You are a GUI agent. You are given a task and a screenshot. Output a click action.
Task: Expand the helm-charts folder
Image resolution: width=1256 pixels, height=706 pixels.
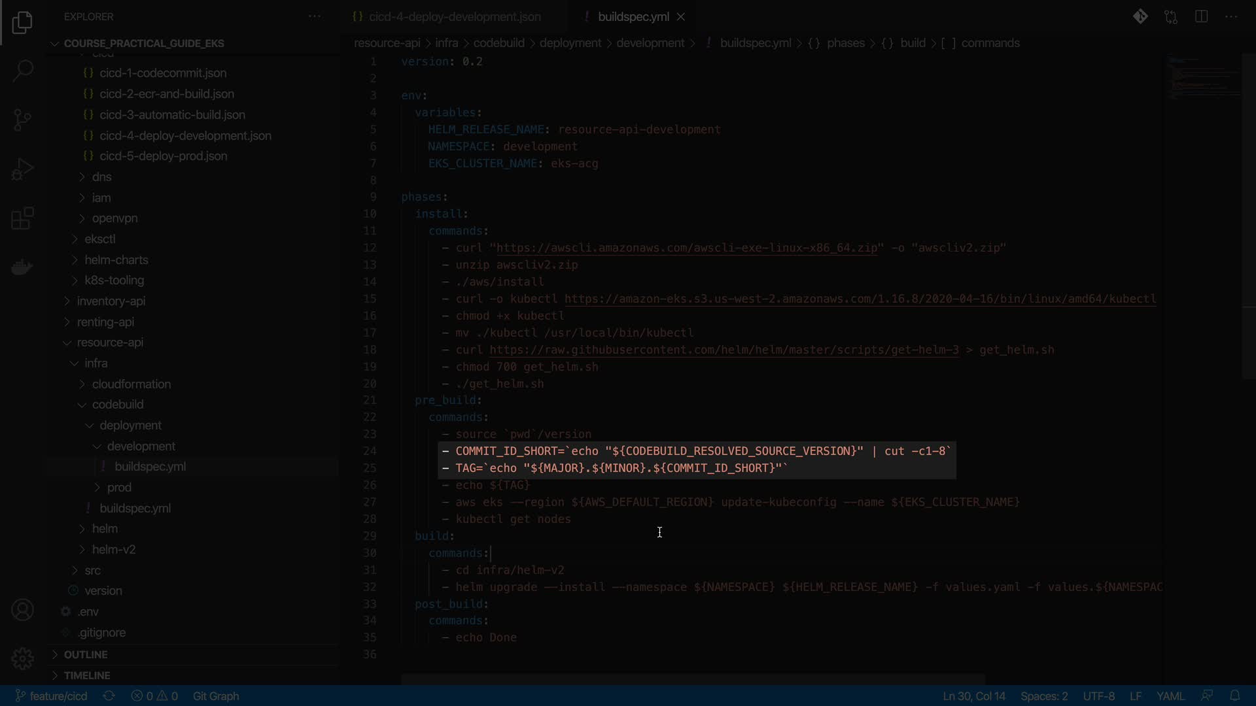tap(116, 260)
